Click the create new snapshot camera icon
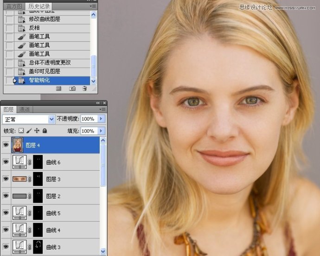320x256 pixels. [72, 89]
